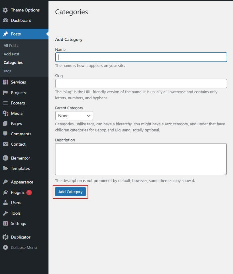Image resolution: width=233 pixels, height=274 pixels.
Task: Click the Plugins plug icon
Action: coord(5,192)
